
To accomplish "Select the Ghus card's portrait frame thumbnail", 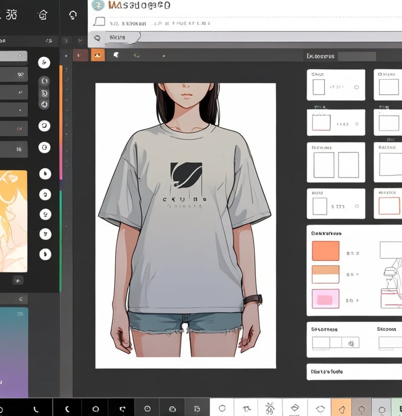I will [x=319, y=87].
